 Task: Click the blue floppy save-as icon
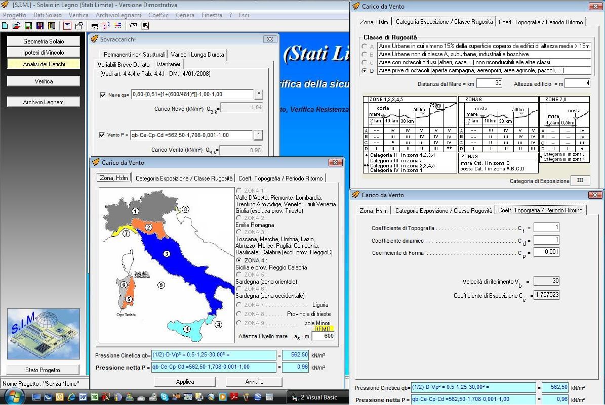click(39, 26)
